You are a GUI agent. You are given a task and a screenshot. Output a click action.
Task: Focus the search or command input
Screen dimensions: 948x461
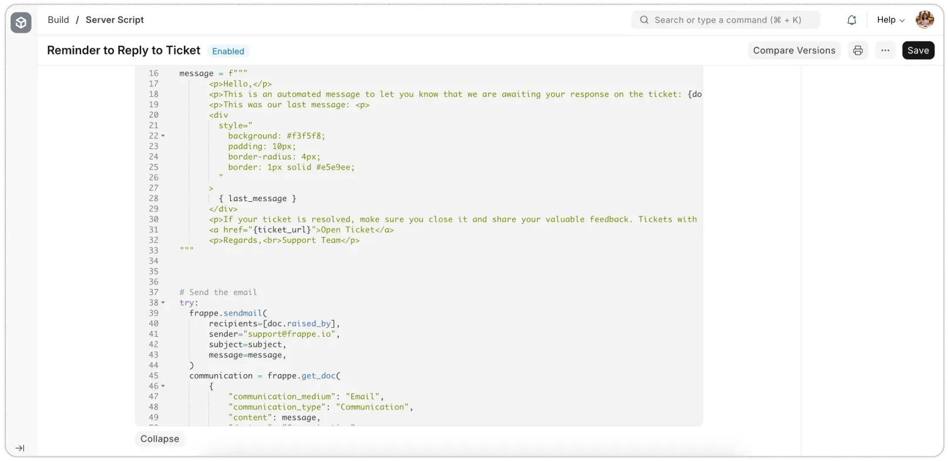point(728,20)
